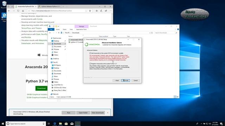This screenshot has width=225, height=126.
Task: Click Edge address bar
Action: point(57,11)
